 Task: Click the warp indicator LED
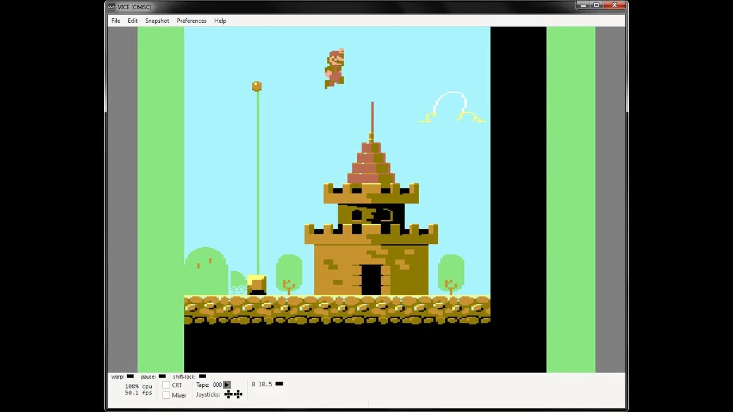click(x=130, y=377)
